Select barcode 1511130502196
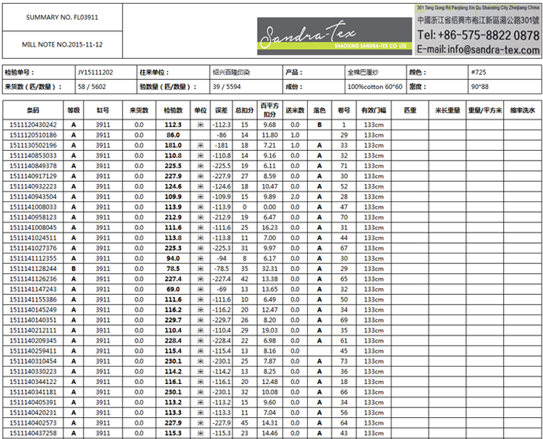 (x=33, y=145)
